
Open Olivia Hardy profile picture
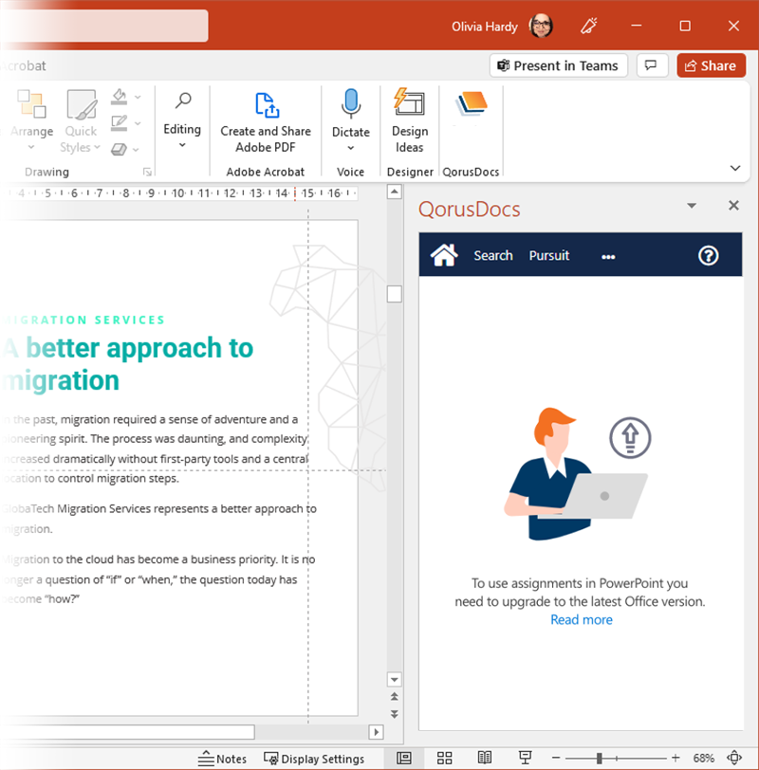pyautogui.click(x=541, y=26)
